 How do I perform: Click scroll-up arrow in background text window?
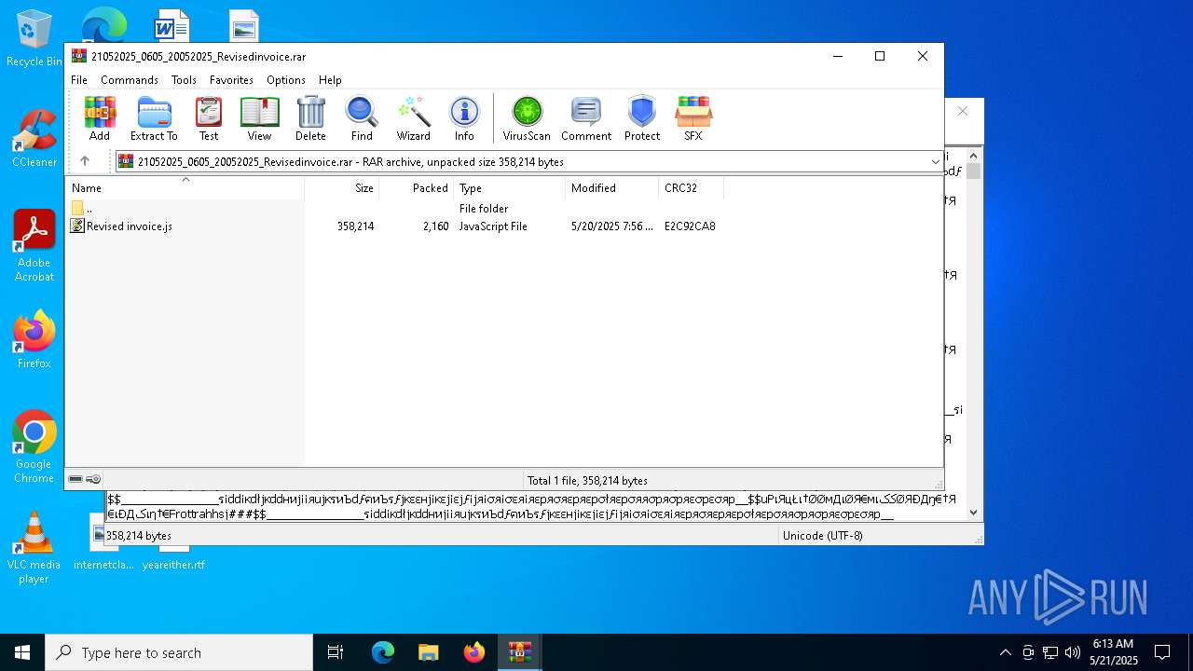[974, 156]
